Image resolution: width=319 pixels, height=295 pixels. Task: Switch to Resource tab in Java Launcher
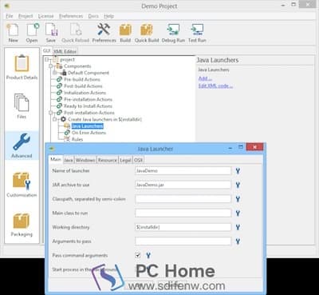coord(107,160)
